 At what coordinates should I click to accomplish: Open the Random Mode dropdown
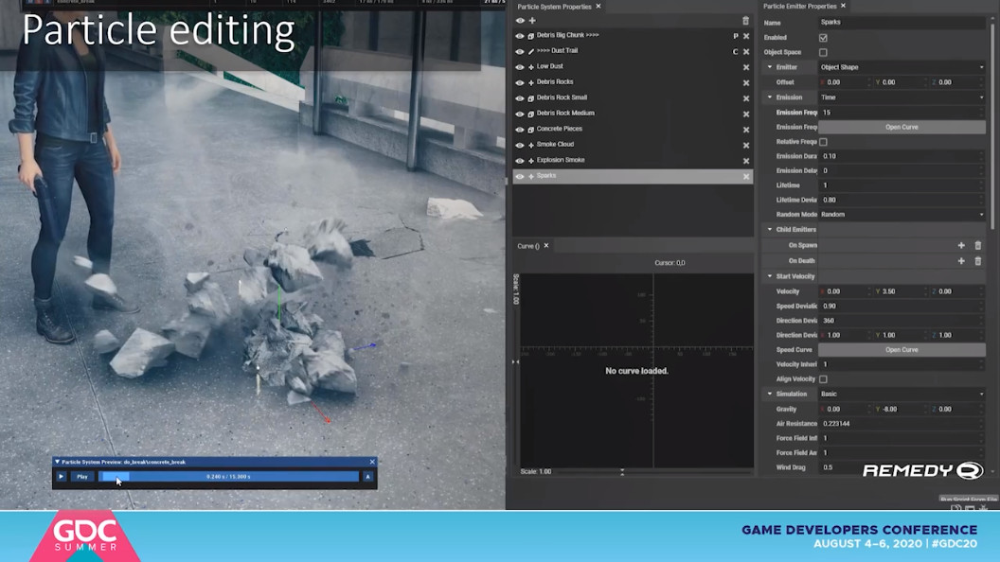tap(901, 215)
